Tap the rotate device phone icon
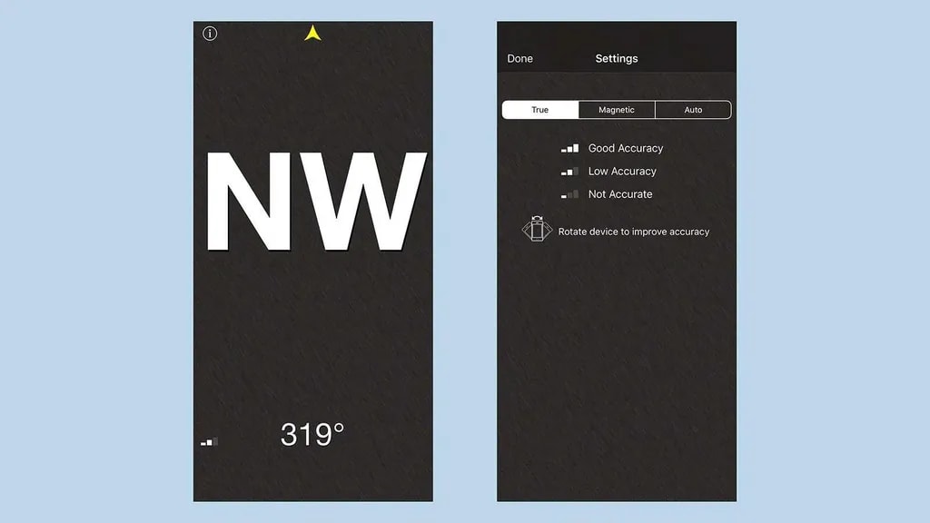The width and height of the screenshot is (930, 523). pos(537,230)
